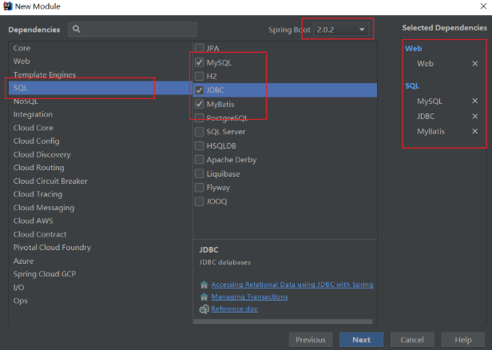Click the Next button

coord(361,340)
